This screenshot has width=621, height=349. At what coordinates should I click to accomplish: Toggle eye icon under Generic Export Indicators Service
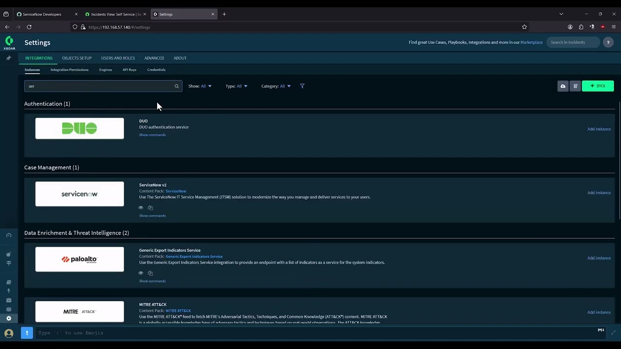(x=141, y=273)
